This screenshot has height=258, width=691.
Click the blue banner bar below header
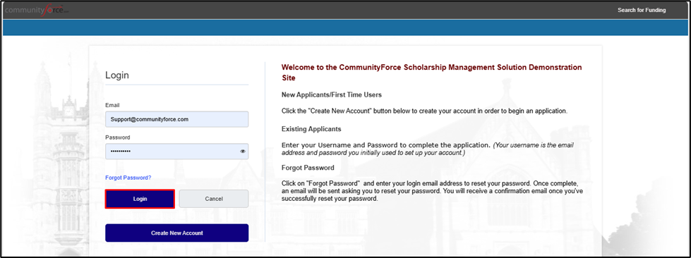tap(346, 27)
